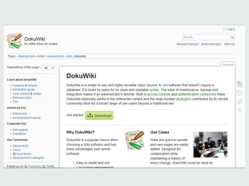Click the Use Cases heading

(160, 132)
